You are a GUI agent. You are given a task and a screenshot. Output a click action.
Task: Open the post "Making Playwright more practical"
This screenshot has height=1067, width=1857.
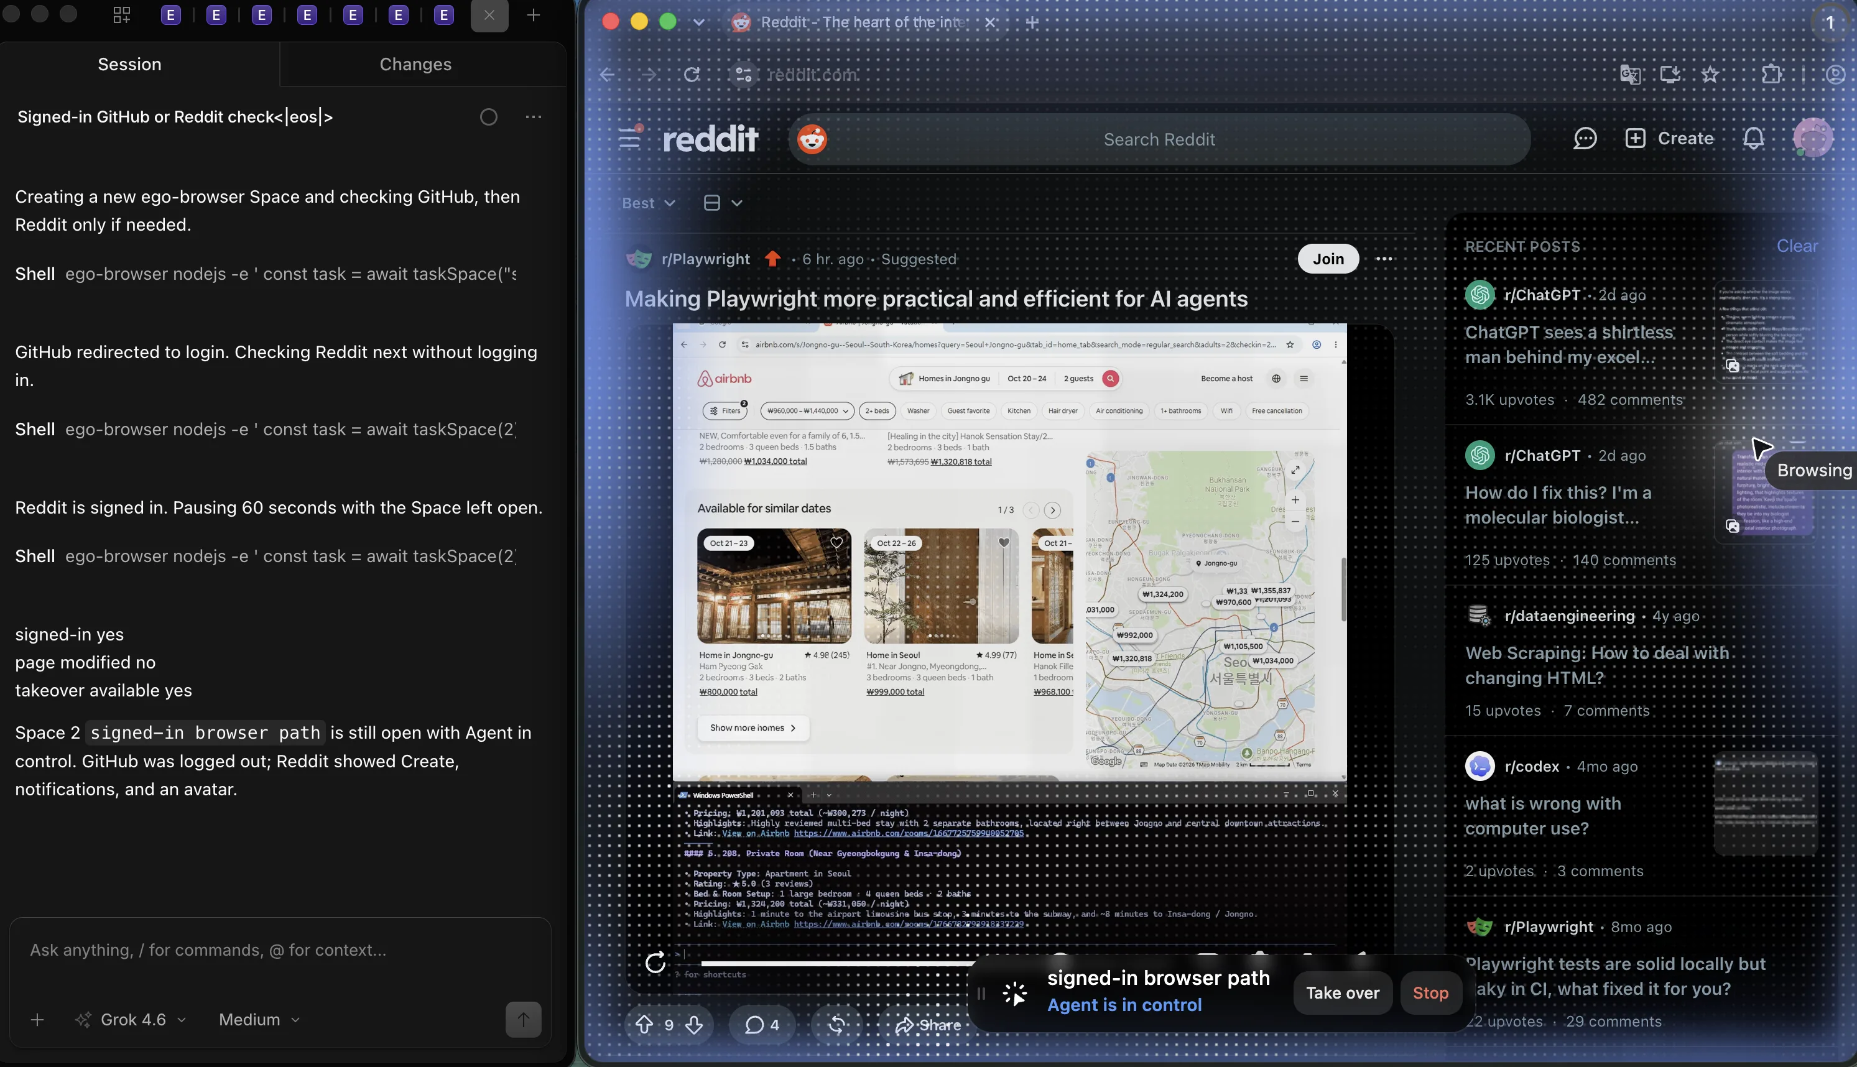936,299
